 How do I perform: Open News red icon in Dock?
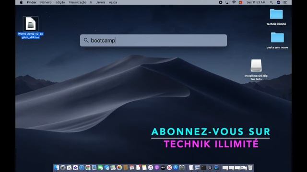169,168
